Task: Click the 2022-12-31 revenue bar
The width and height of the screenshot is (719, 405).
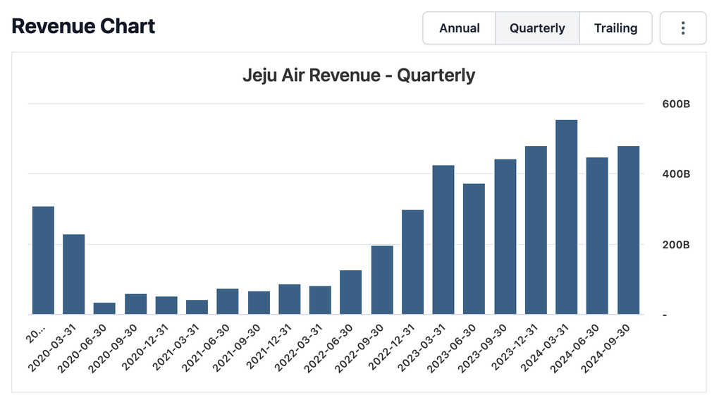Action: pyautogui.click(x=412, y=262)
